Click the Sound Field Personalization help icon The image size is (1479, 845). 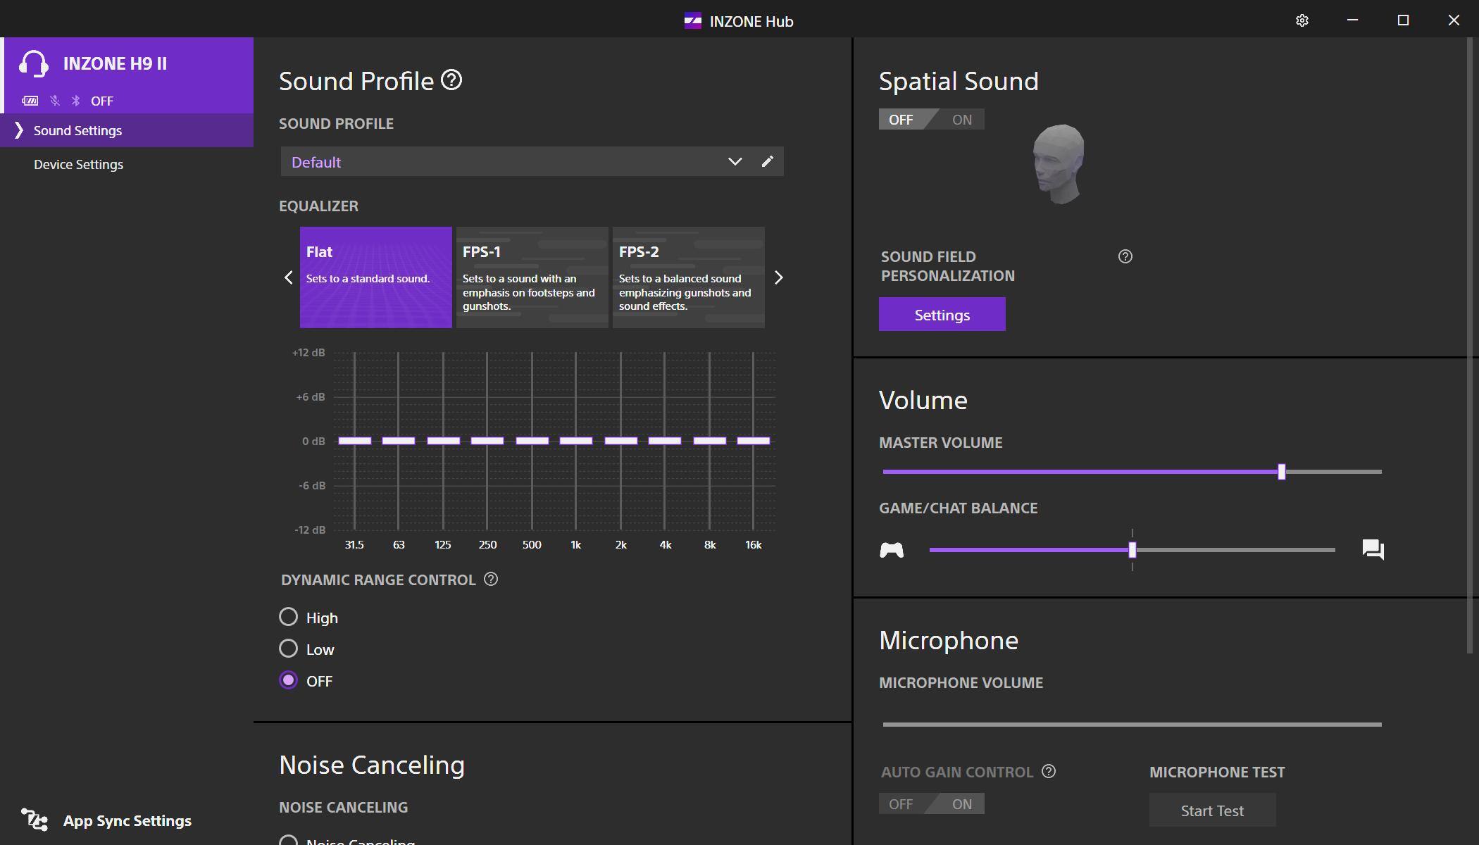pos(1125,257)
